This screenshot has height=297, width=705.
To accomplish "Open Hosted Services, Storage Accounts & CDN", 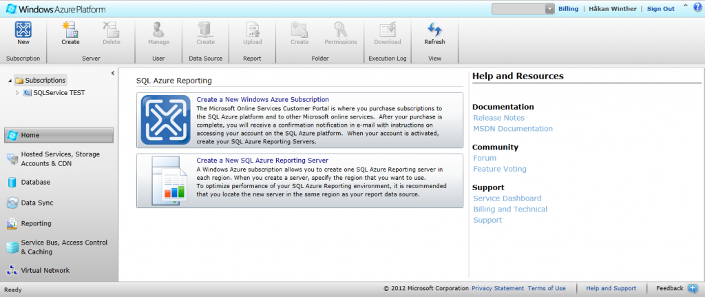I will (x=59, y=159).
